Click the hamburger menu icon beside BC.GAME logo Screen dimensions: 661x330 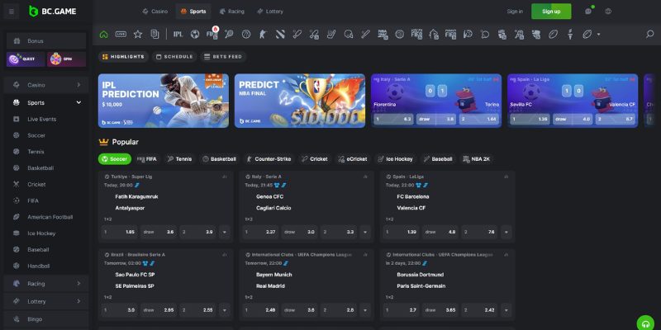tap(12, 12)
